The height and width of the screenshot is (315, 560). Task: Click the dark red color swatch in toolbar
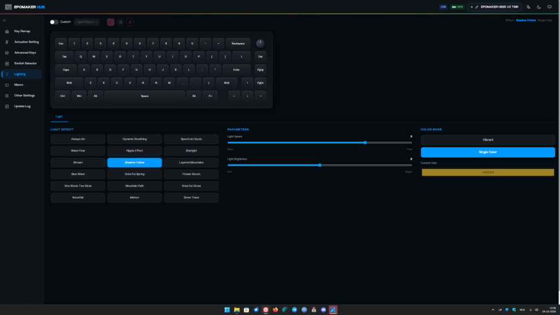coord(110,22)
